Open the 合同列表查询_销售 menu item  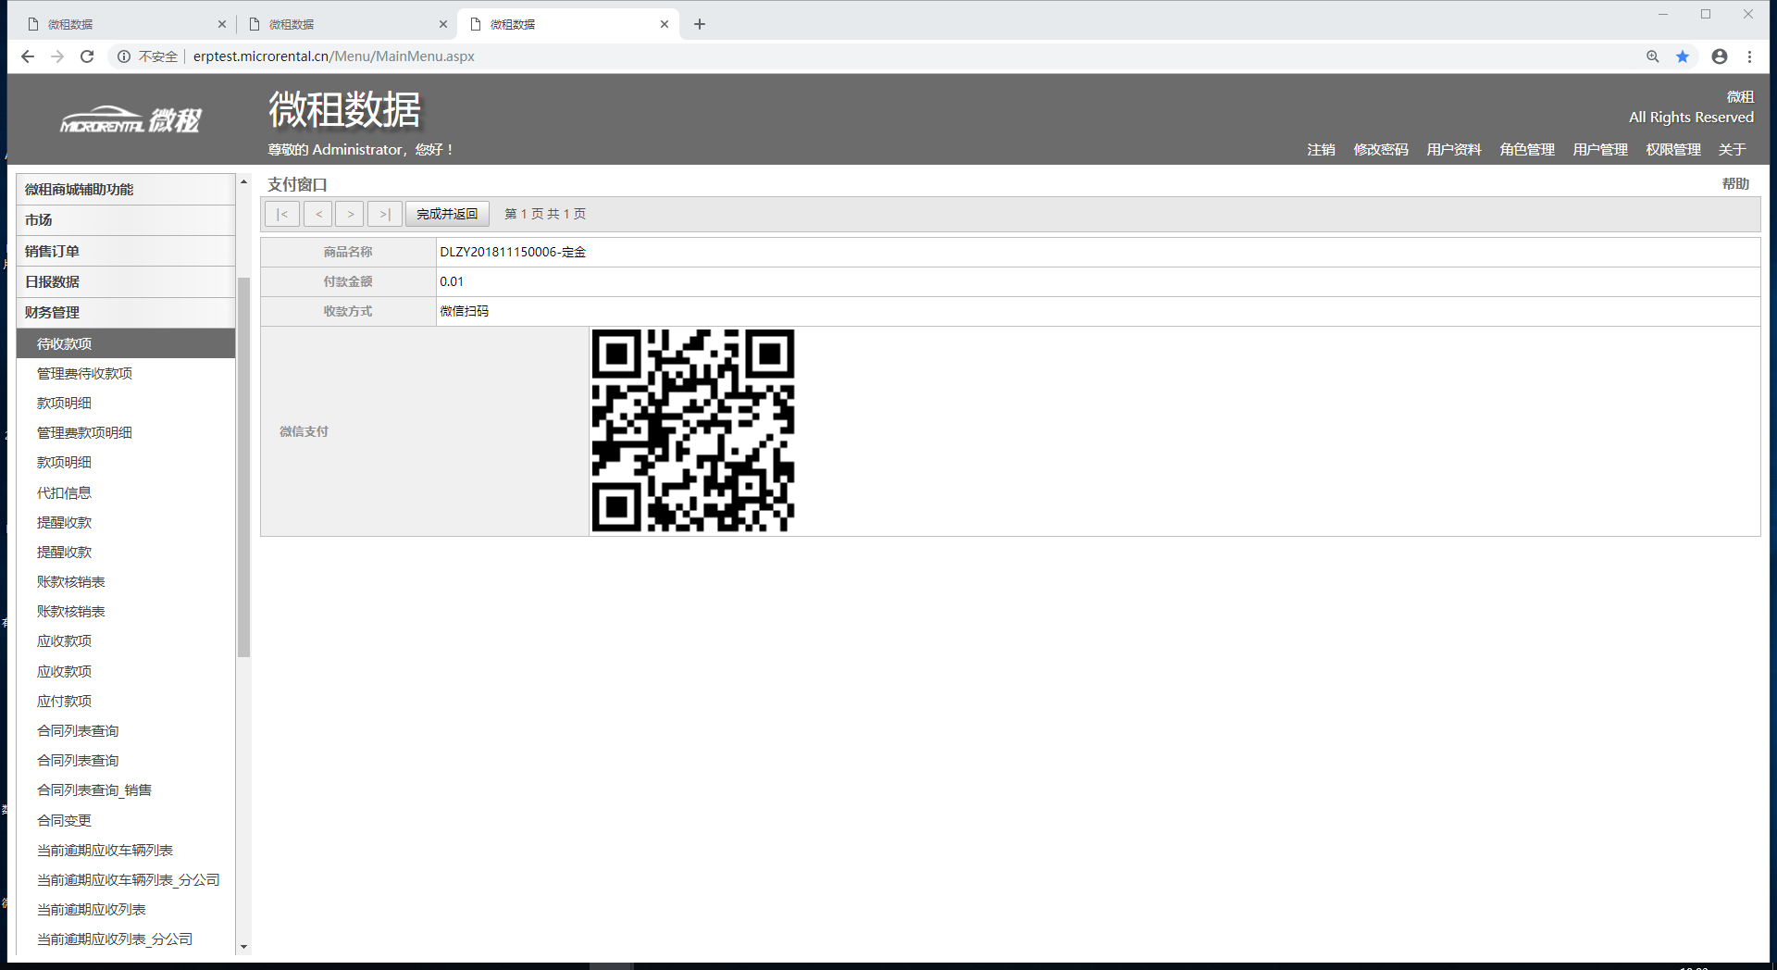[x=94, y=790]
